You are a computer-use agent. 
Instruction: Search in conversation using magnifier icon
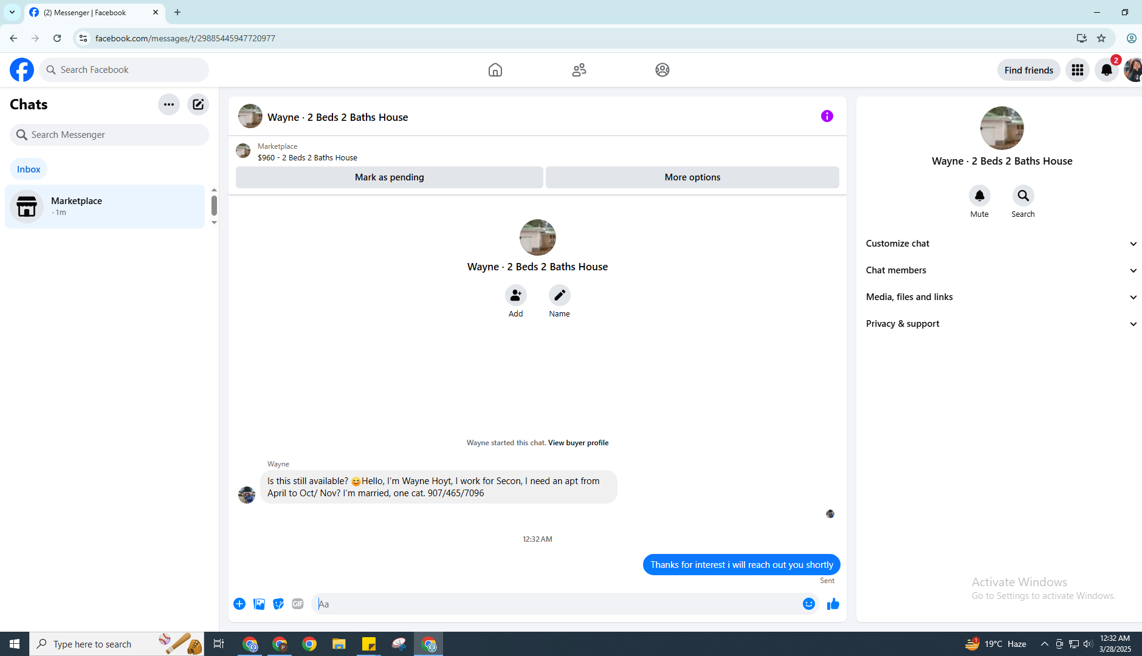[1023, 196]
